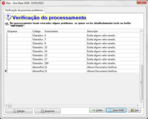Click the question mark speech bubble icon
The width and height of the screenshot is (148, 119).
click(x=8, y=17)
